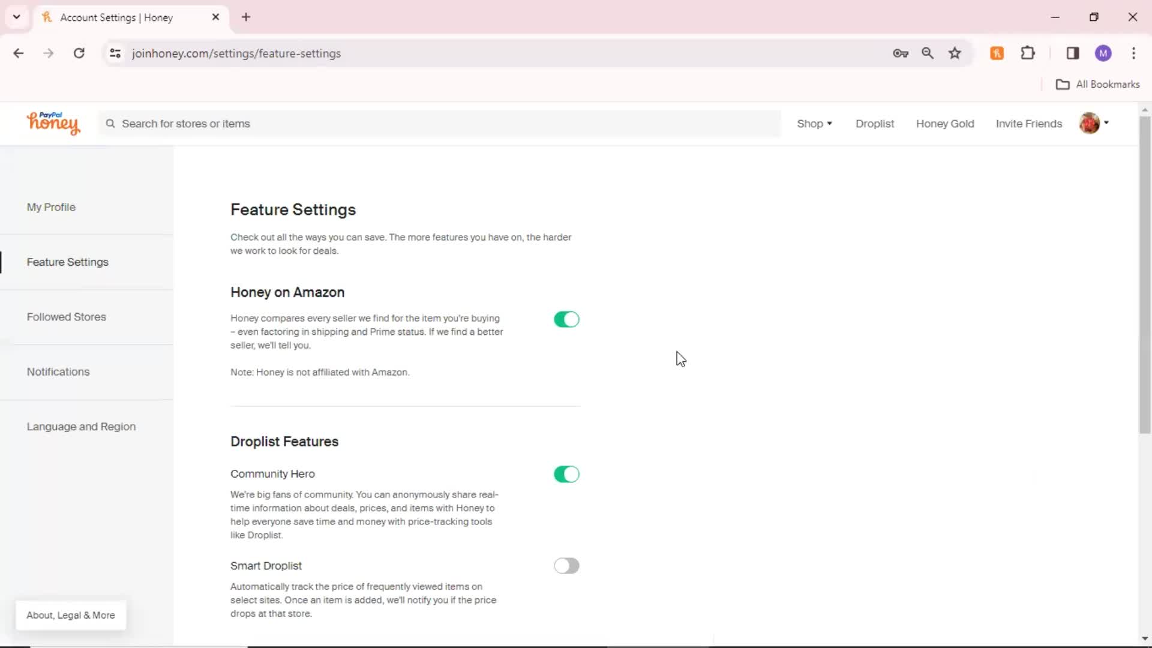Click the Invite Friends icon
This screenshot has width=1152, height=648.
[1028, 124]
